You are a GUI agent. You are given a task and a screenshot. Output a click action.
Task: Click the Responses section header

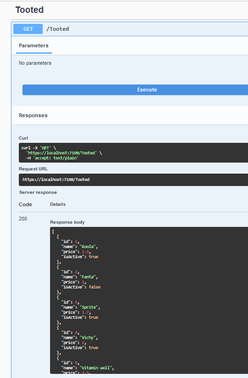point(33,115)
